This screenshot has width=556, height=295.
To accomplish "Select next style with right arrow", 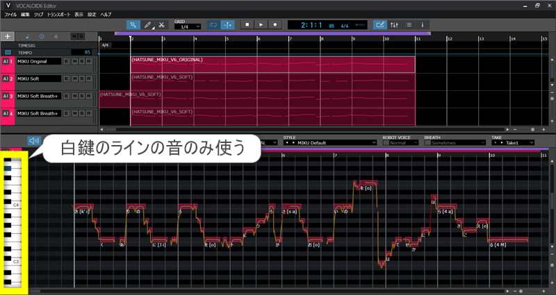I will [x=293, y=143].
